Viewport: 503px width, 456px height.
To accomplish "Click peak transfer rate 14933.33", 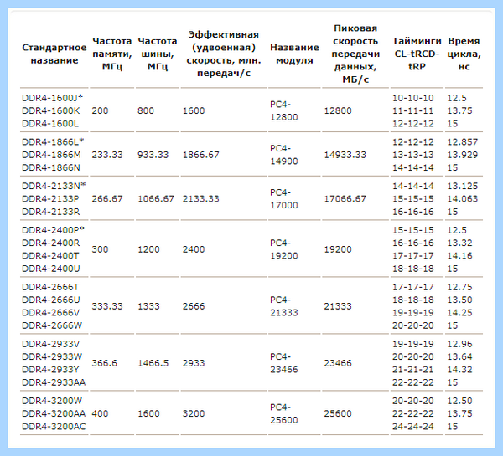I will pyautogui.click(x=345, y=155).
